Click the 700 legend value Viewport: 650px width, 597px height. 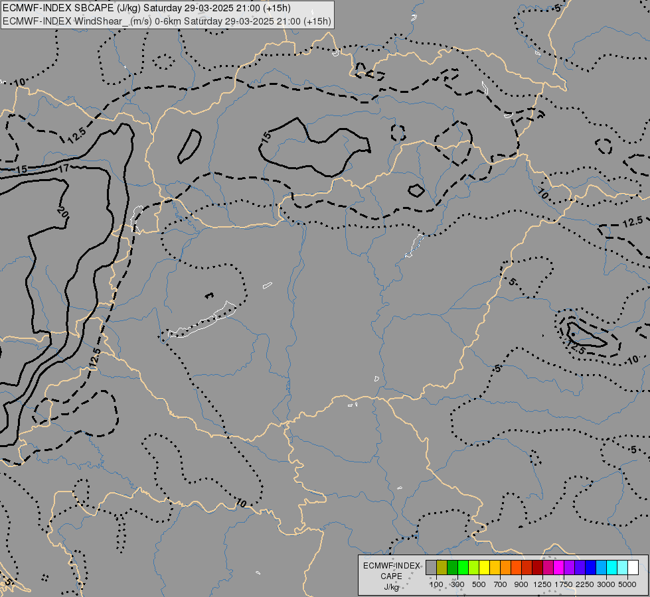501,584
